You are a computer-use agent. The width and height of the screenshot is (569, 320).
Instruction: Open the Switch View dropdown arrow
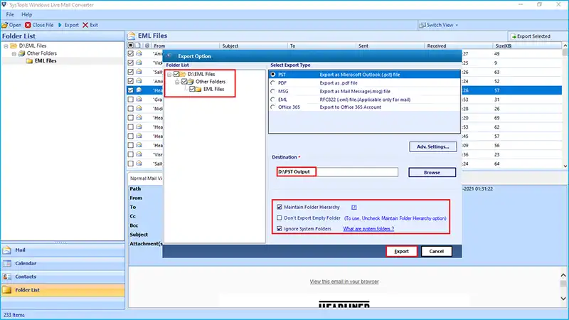(x=457, y=26)
